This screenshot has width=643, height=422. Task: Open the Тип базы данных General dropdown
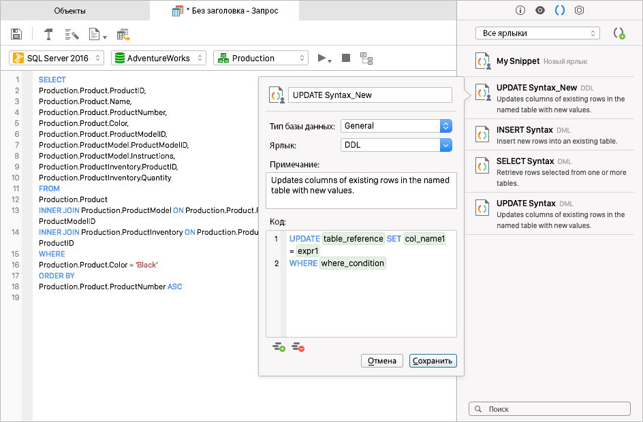[x=396, y=126]
